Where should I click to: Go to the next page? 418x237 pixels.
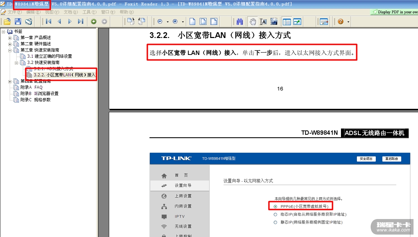click(70, 21)
